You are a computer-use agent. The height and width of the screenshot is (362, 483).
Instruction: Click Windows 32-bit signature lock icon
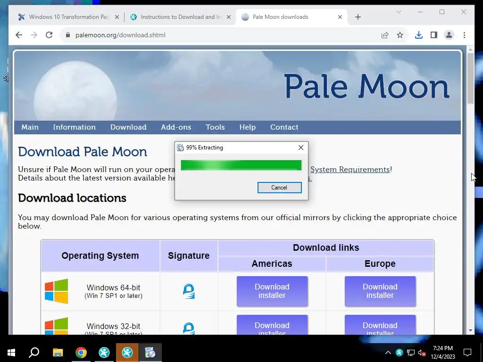(x=189, y=328)
